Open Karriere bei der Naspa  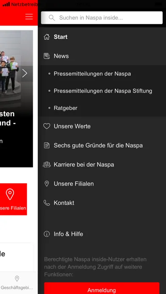point(84,165)
